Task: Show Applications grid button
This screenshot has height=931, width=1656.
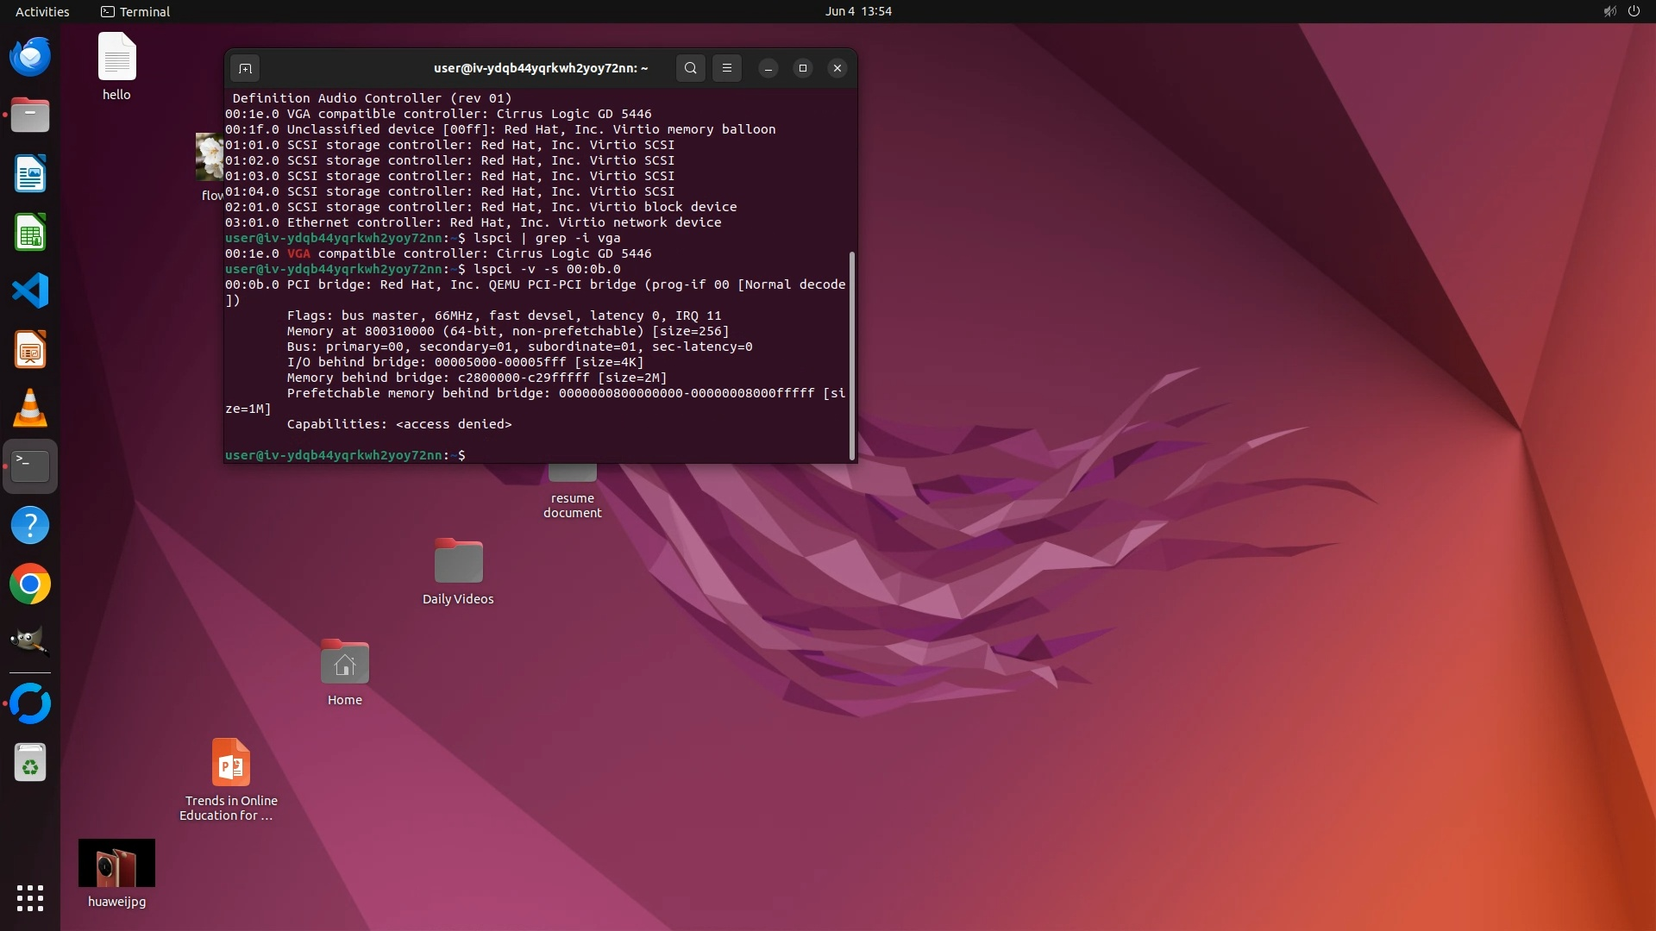Action: (30, 898)
